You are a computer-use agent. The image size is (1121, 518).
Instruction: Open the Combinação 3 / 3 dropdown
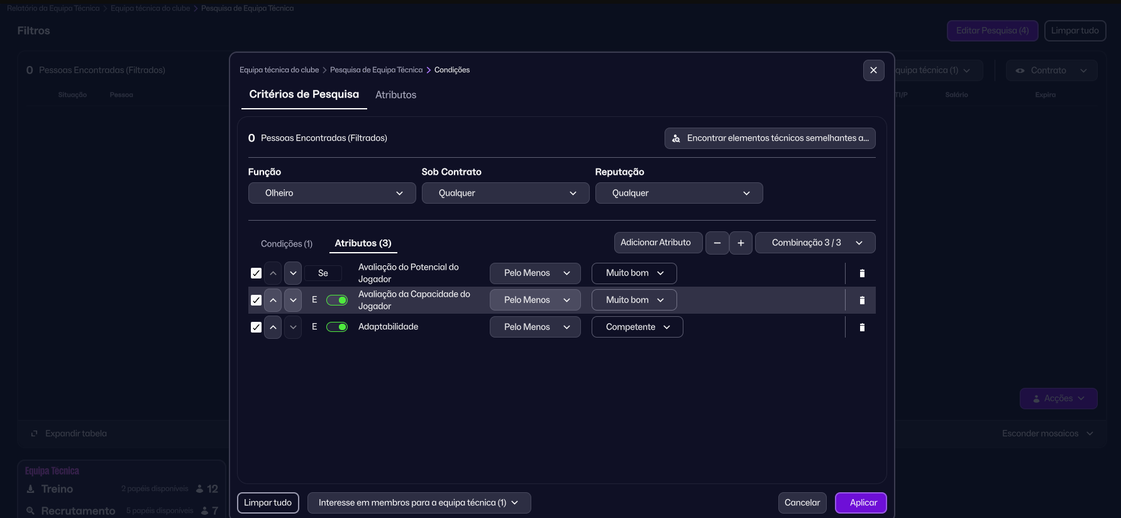tap(815, 243)
